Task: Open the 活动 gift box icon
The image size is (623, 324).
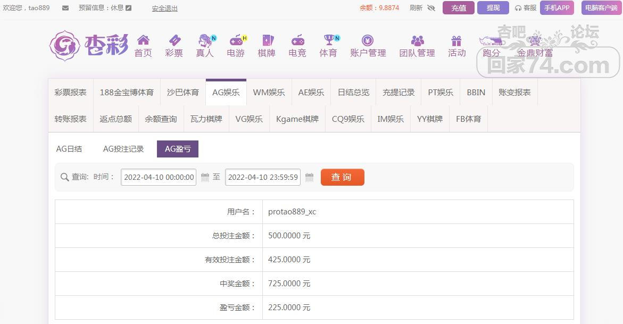Action: coord(456,41)
